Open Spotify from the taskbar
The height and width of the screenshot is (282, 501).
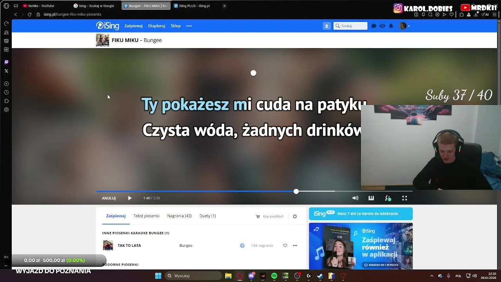coord(274,276)
